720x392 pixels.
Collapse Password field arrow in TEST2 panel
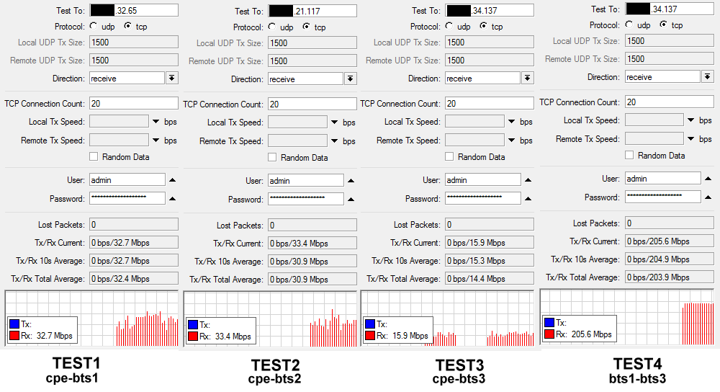pyautogui.click(x=351, y=200)
